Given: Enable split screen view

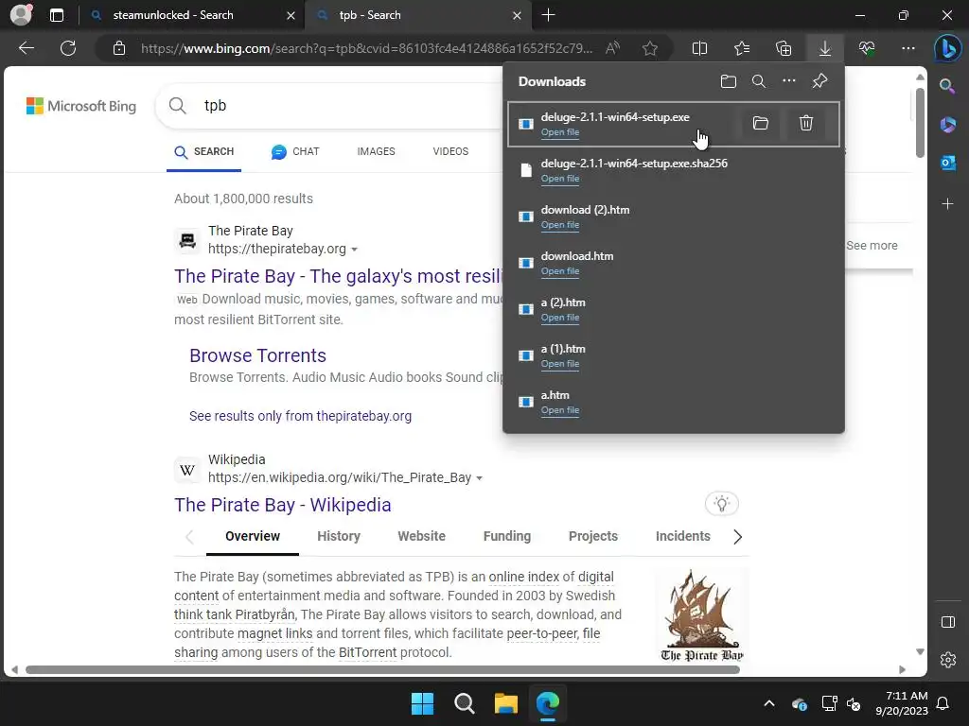Looking at the screenshot, I should 699,48.
